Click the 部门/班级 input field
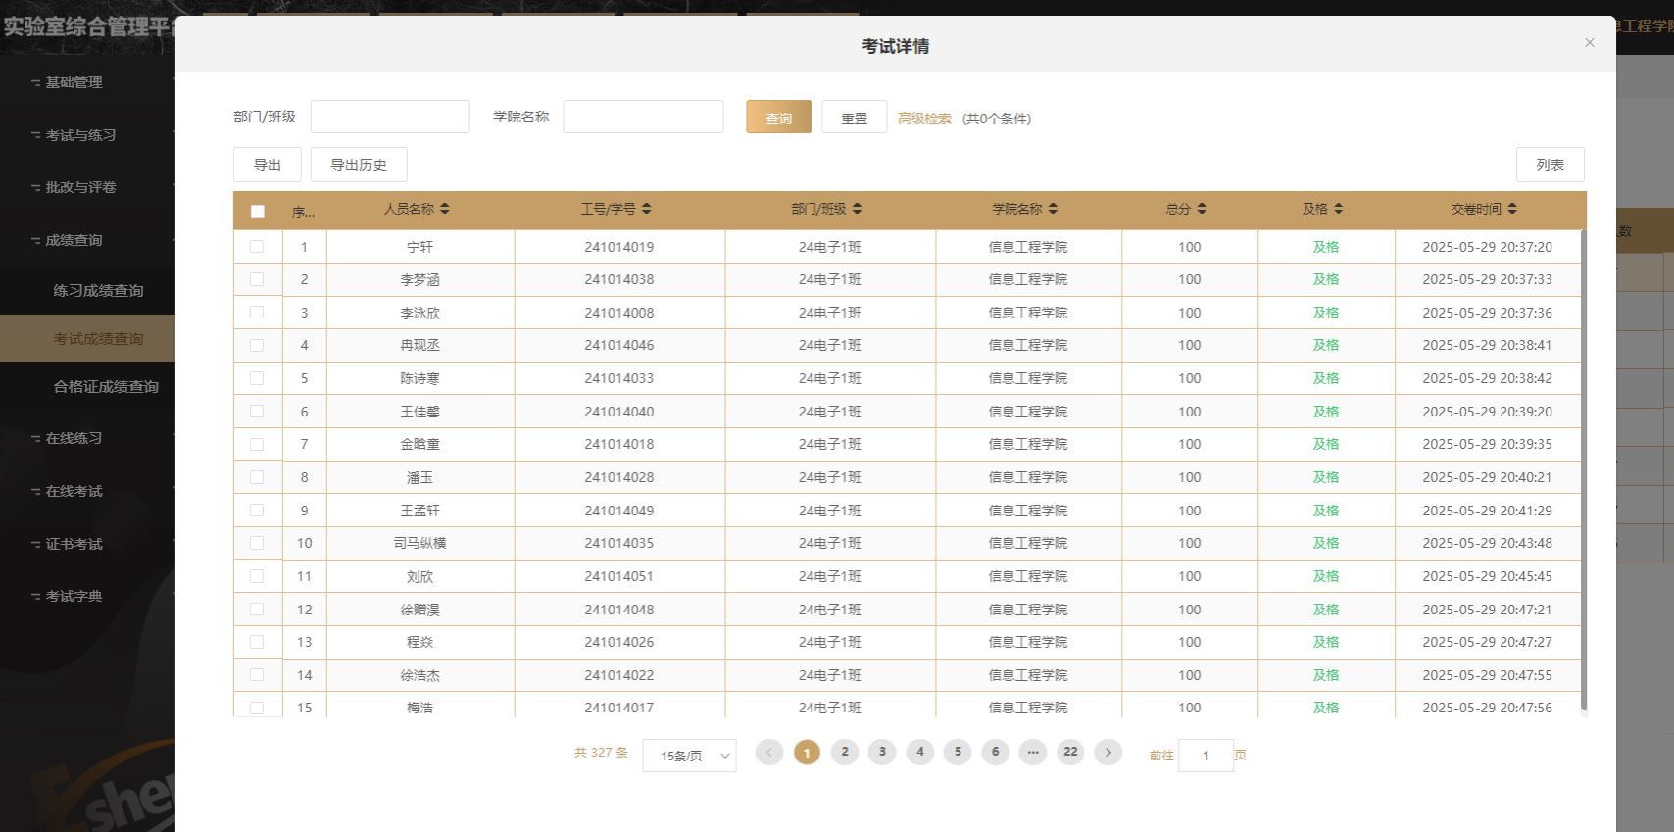The width and height of the screenshot is (1674, 832). [390, 117]
